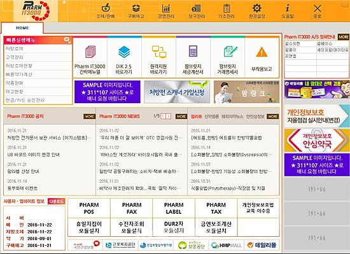Click MORE button beside Pharm IT3000 공지
The image size is (350, 254).
point(89,116)
